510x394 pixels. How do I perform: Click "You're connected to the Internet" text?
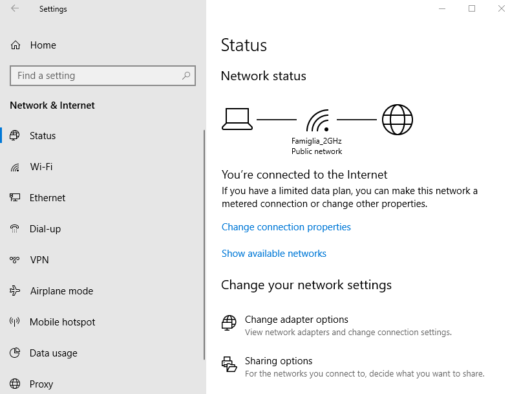304,175
